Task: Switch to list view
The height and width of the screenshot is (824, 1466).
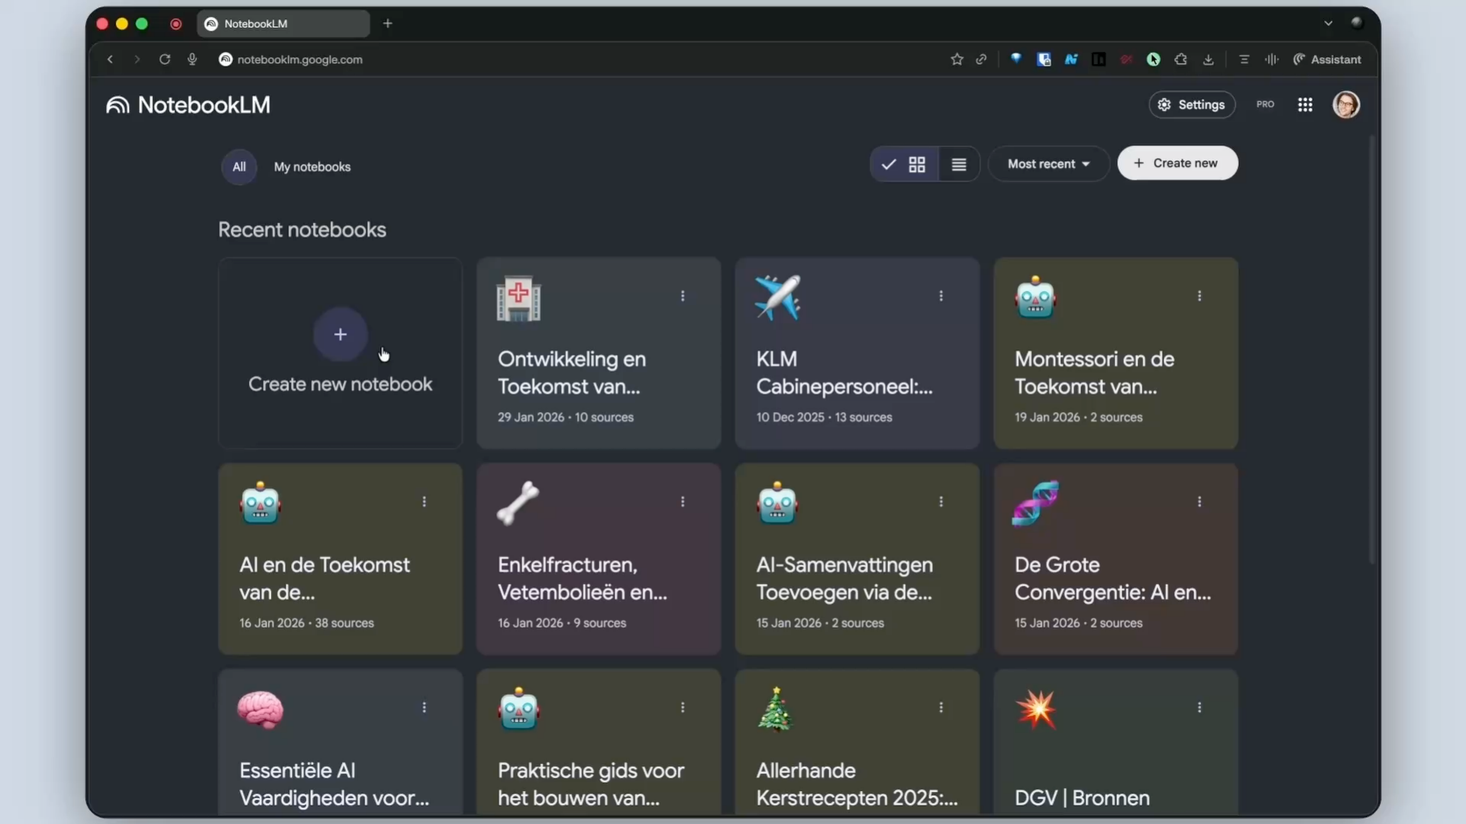Action: tap(959, 164)
